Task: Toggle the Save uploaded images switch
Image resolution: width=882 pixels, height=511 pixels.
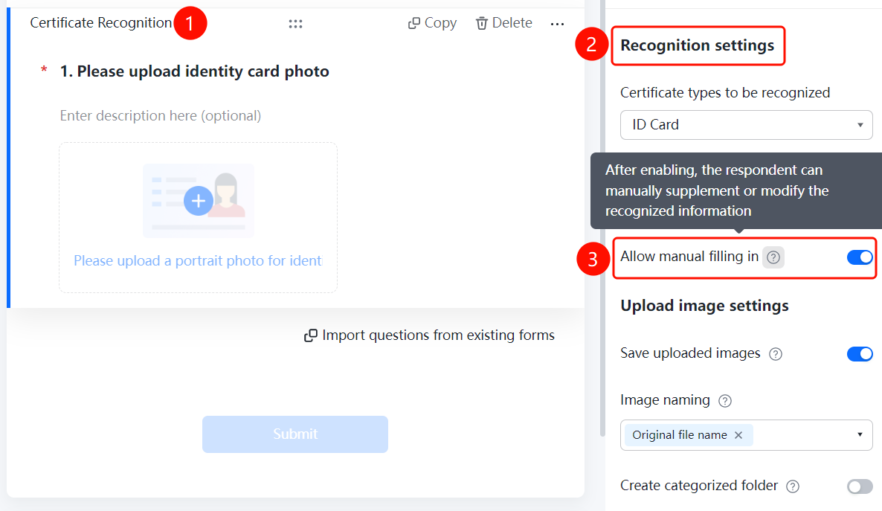Action: pyautogui.click(x=860, y=353)
